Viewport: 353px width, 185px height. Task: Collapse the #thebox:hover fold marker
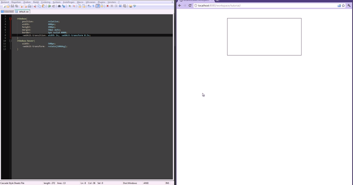tap(11, 41)
